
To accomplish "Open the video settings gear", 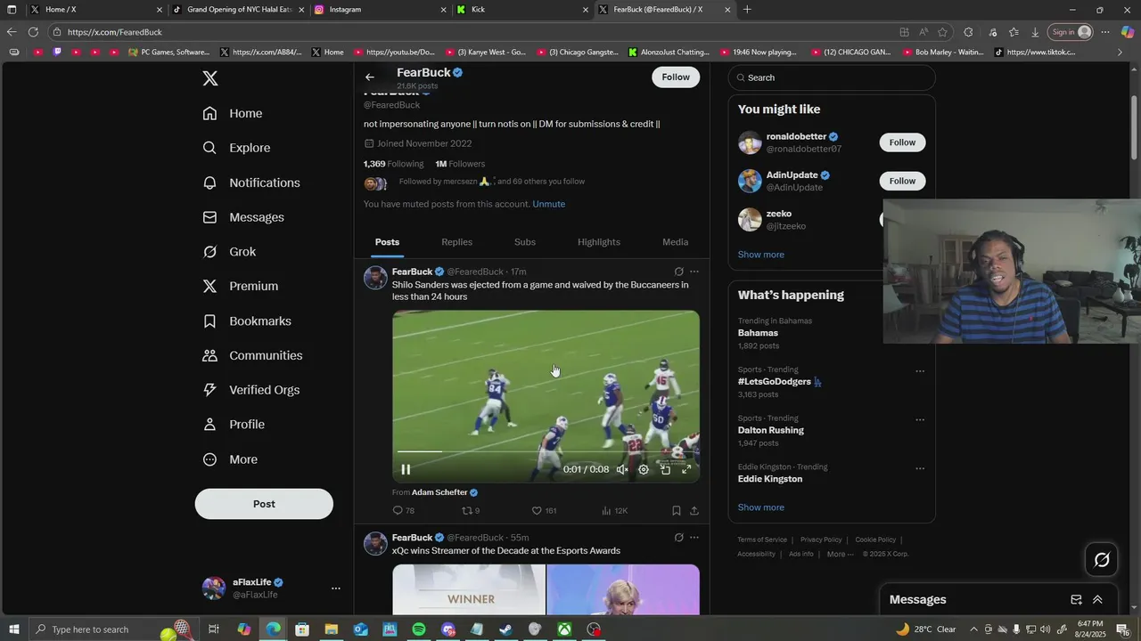I will click(644, 469).
